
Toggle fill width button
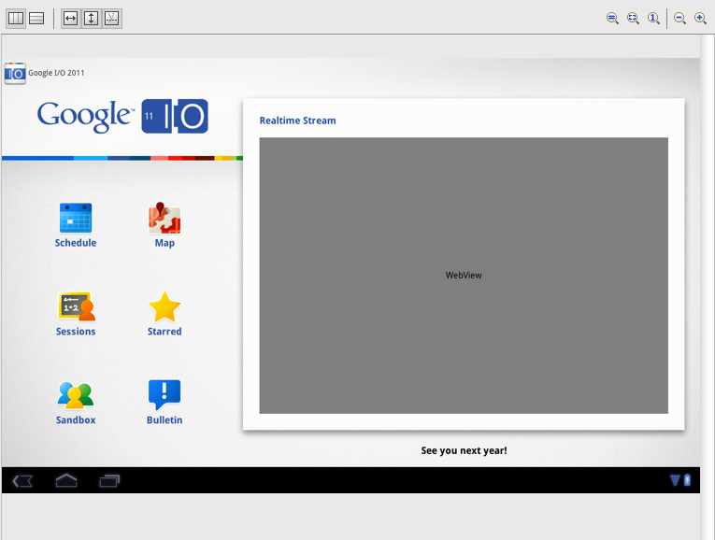coord(71,18)
